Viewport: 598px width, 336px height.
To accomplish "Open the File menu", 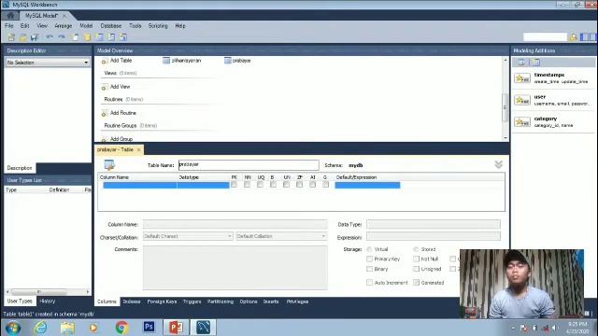I will (x=9, y=26).
